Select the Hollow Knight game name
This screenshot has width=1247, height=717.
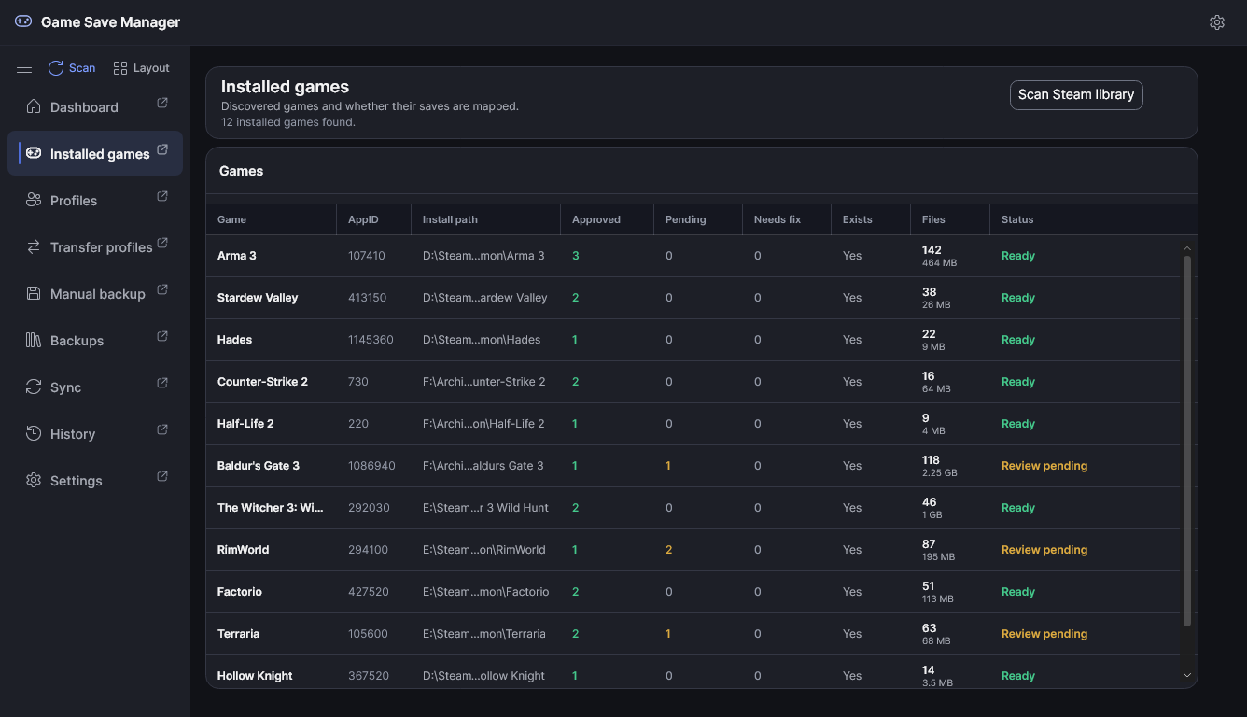tap(255, 676)
